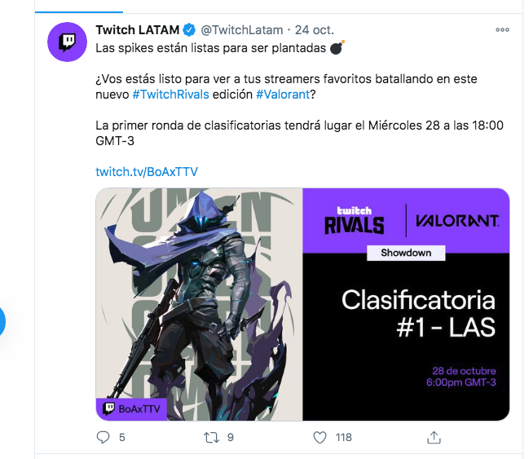529x459 pixels.
Task: Click the 118 likes count
Action: (x=344, y=438)
